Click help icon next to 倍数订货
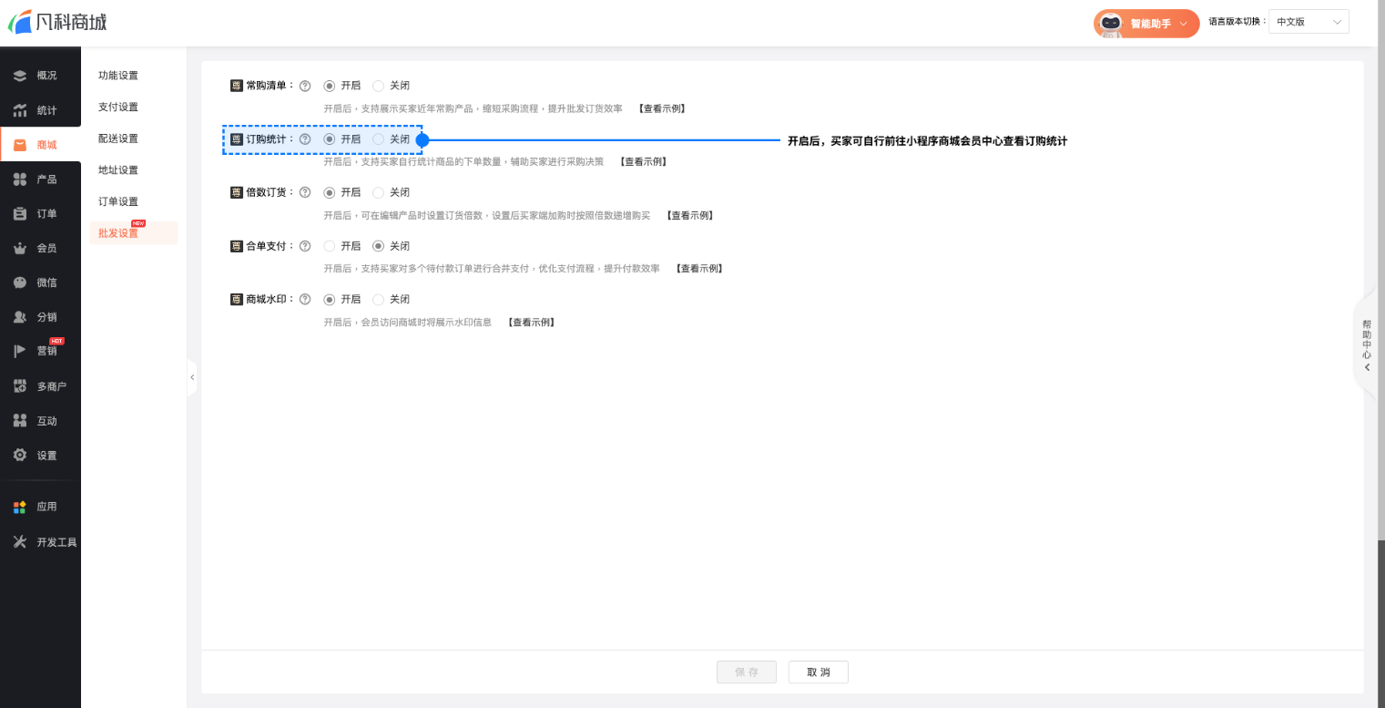Screen dimensions: 1385x708 (x=305, y=192)
